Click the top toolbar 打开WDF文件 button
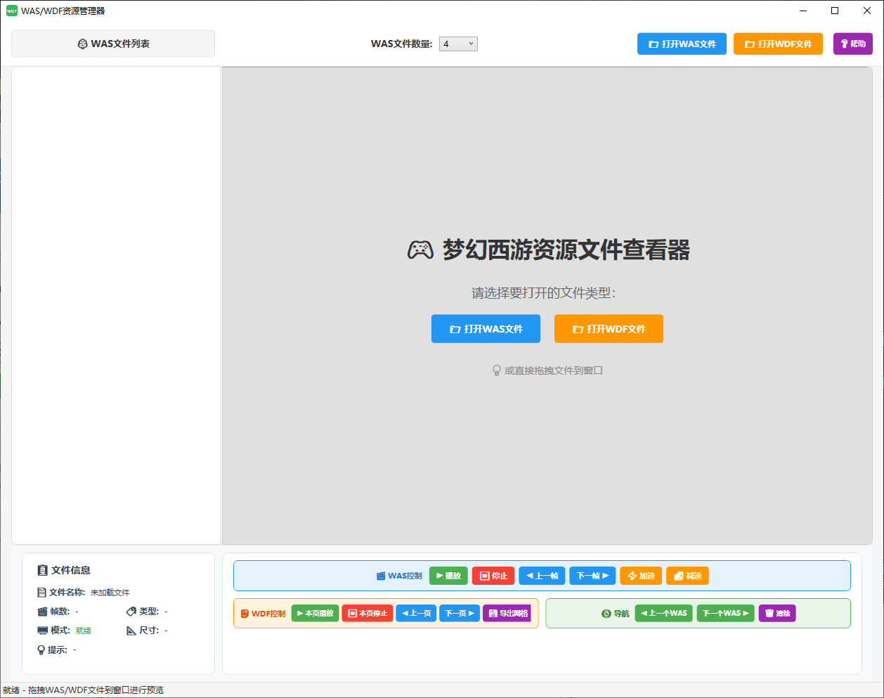Screen dimensions: 884x698 [778, 44]
